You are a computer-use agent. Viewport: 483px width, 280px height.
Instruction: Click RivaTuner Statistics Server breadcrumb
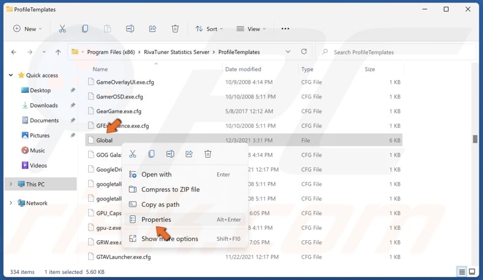coord(177,52)
